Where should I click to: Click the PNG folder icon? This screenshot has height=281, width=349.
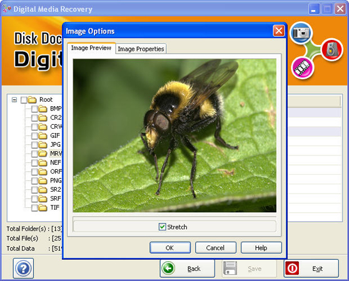tap(43, 180)
